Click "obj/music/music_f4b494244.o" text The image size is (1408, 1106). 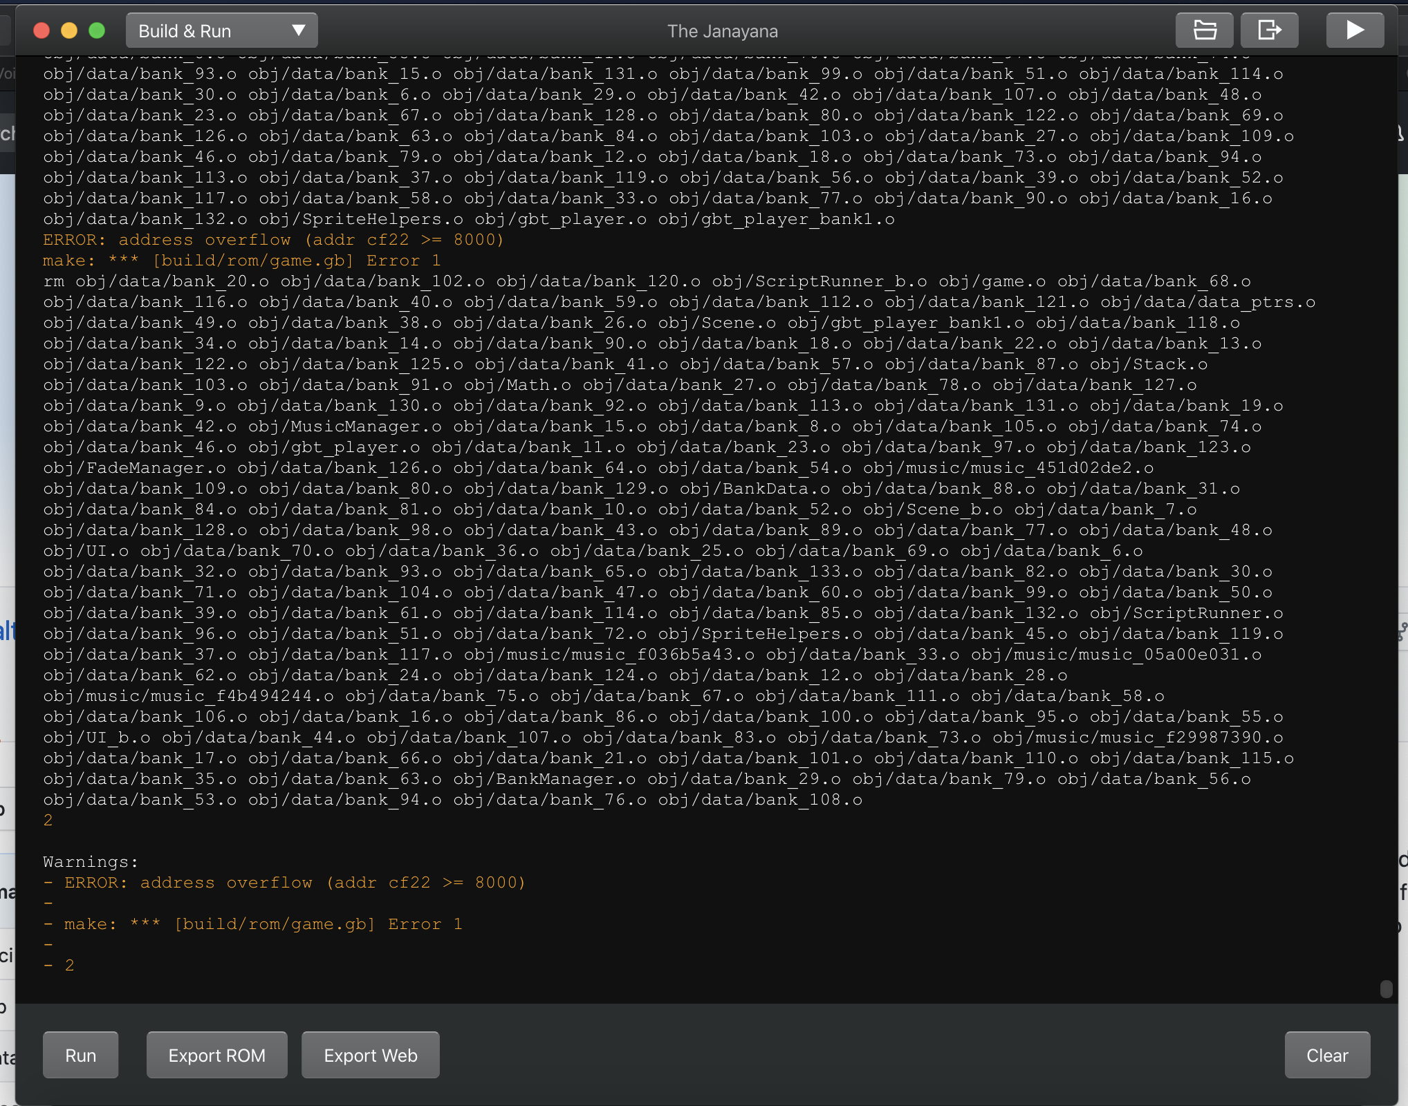click(x=188, y=696)
